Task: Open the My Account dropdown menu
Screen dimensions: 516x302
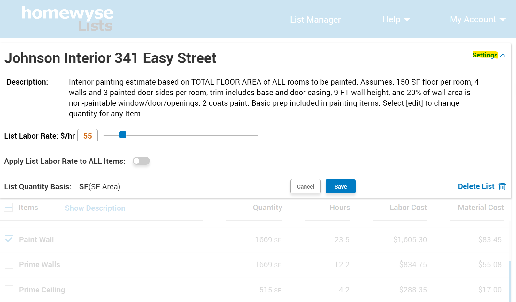Action: coord(477,19)
